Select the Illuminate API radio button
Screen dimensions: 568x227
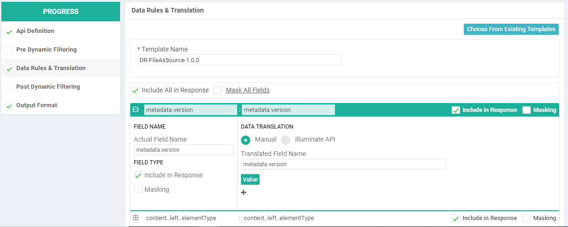coord(286,140)
